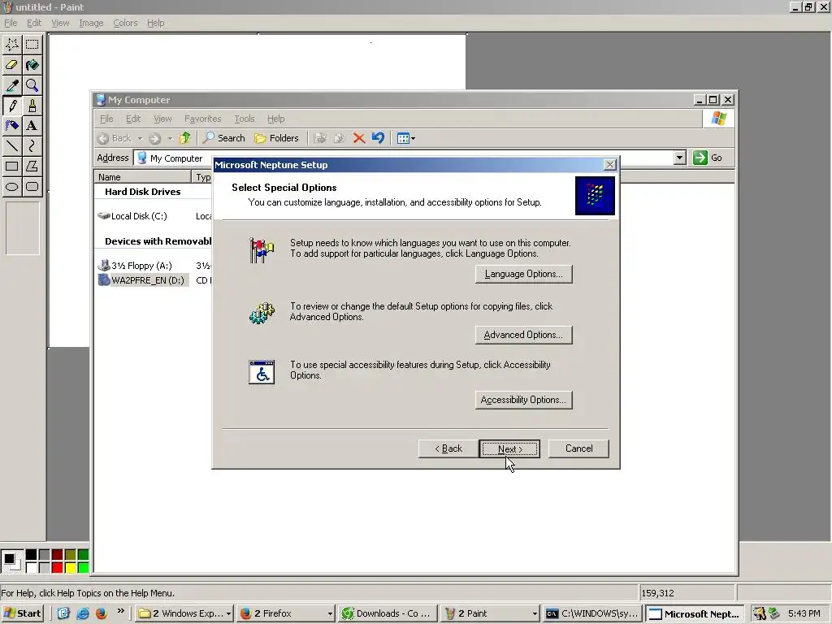This screenshot has width=832, height=624.
Task: Switch to the Downloads taskbar window
Action: 388,613
